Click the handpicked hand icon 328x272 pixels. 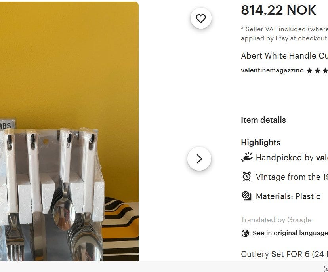click(x=247, y=157)
